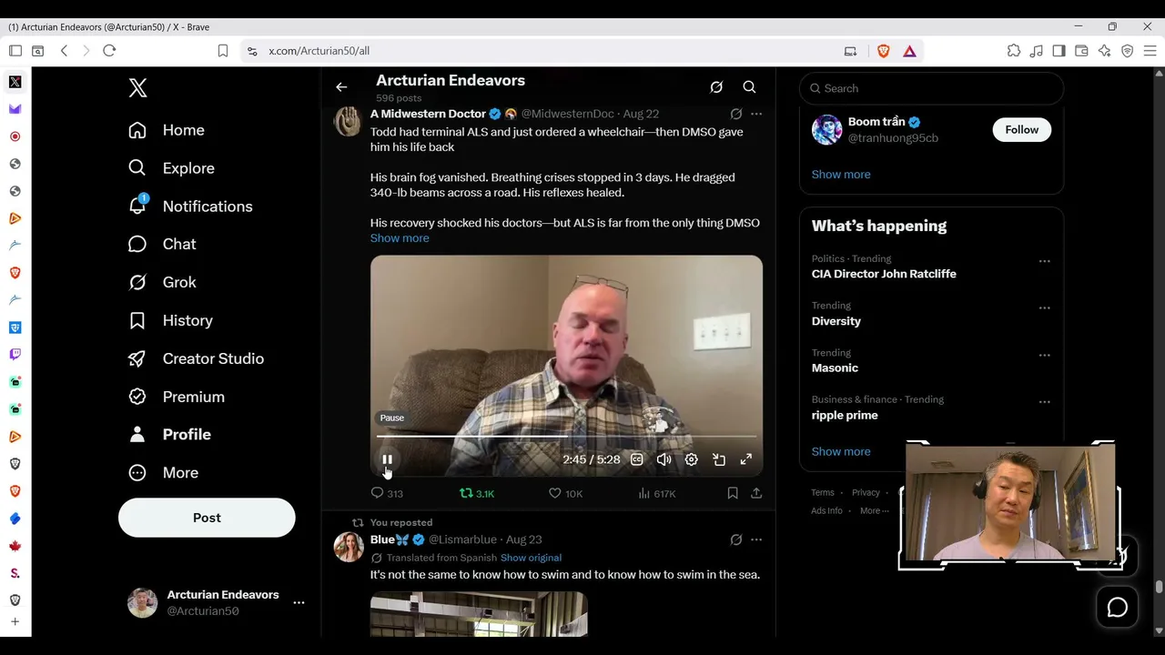Open account menu for @Arcturian50

[217, 602]
